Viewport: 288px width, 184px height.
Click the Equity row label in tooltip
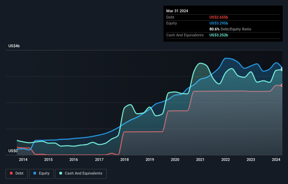(x=172, y=23)
